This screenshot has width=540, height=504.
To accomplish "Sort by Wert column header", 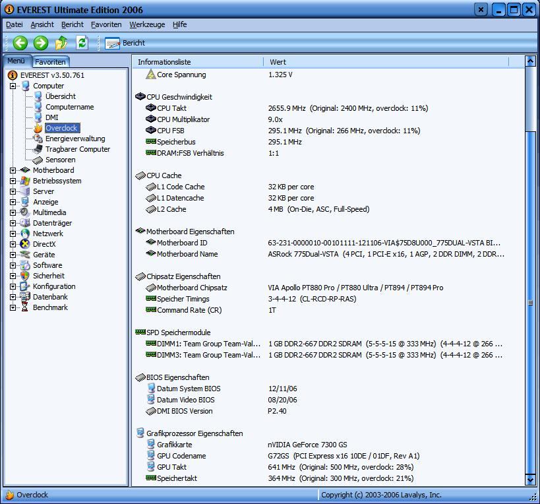I will pos(386,62).
